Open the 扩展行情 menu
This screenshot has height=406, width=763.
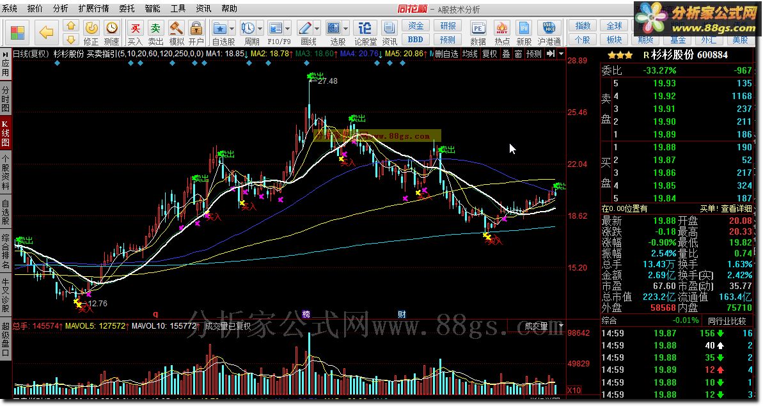[93, 8]
